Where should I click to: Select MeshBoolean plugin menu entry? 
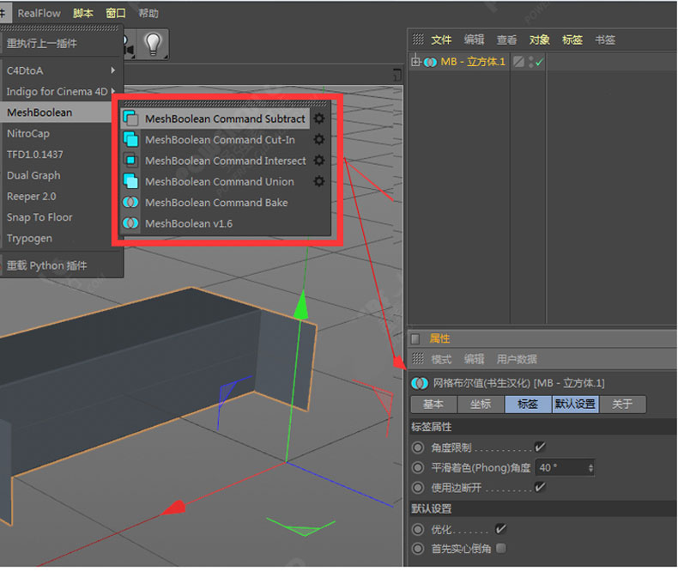coord(56,112)
